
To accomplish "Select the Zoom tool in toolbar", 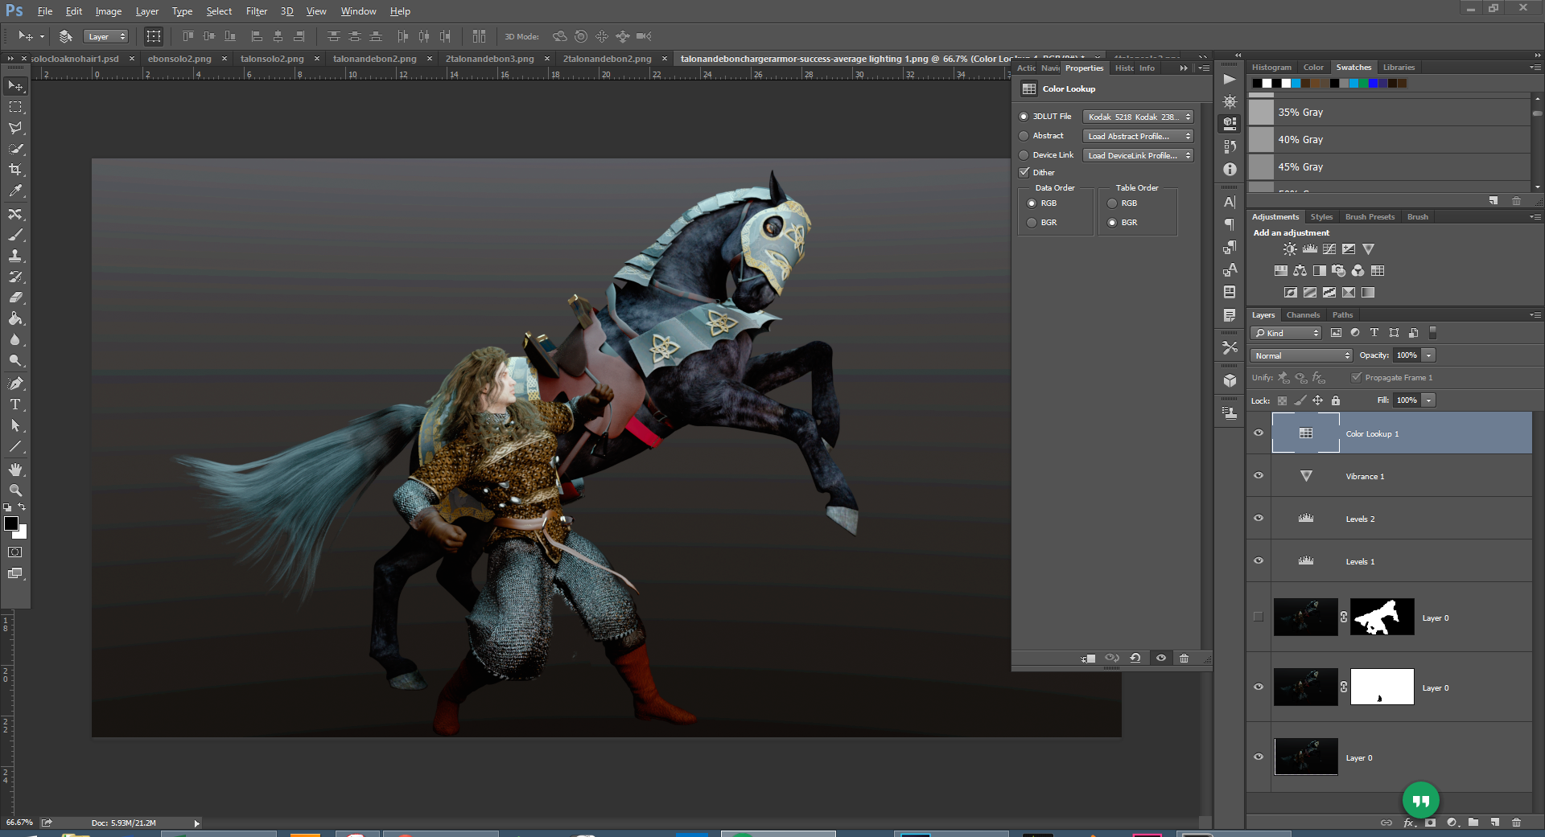I will coord(15,490).
